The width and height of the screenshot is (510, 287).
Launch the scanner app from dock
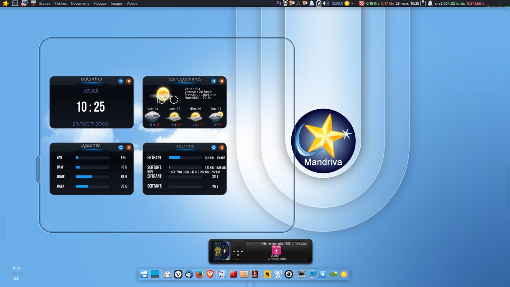click(301, 274)
